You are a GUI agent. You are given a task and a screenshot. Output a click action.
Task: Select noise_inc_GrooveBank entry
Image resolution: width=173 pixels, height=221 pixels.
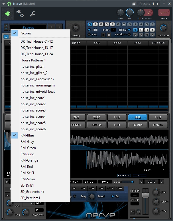(40, 79)
